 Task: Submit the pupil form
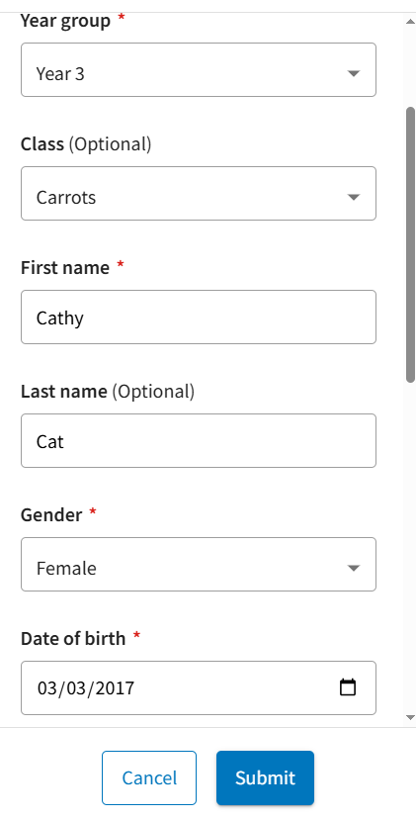[x=265, y=777]
